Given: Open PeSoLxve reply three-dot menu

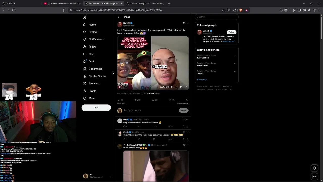Looking at the screenshot, I should [x=187, y=145].
